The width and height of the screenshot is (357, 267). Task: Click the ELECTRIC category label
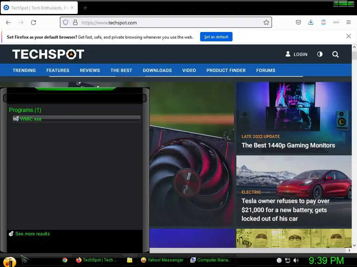(251, 192)
